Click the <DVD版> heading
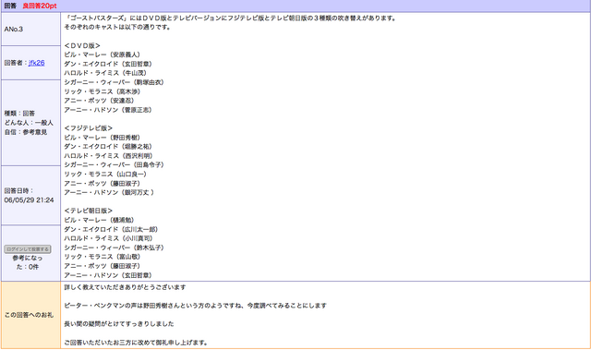591x350 pixels. pos(82,45)
